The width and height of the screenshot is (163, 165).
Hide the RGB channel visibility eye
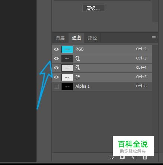tap(56, 49)
